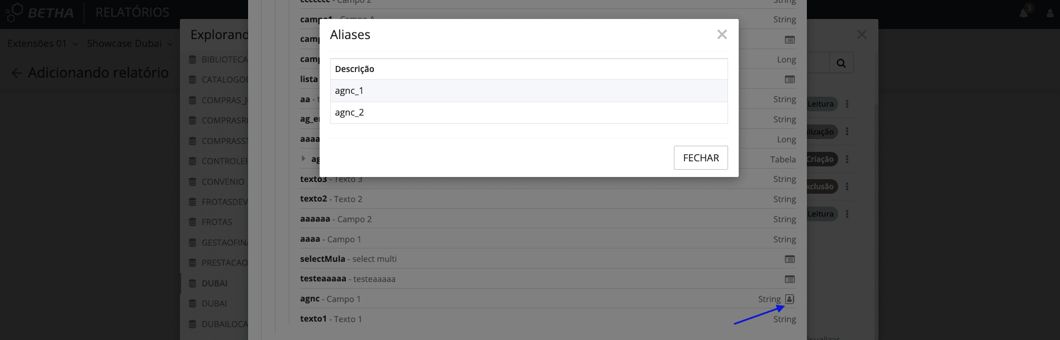
Task: Click the aliases icon beside agnc String
Action: tap(790, 299)
